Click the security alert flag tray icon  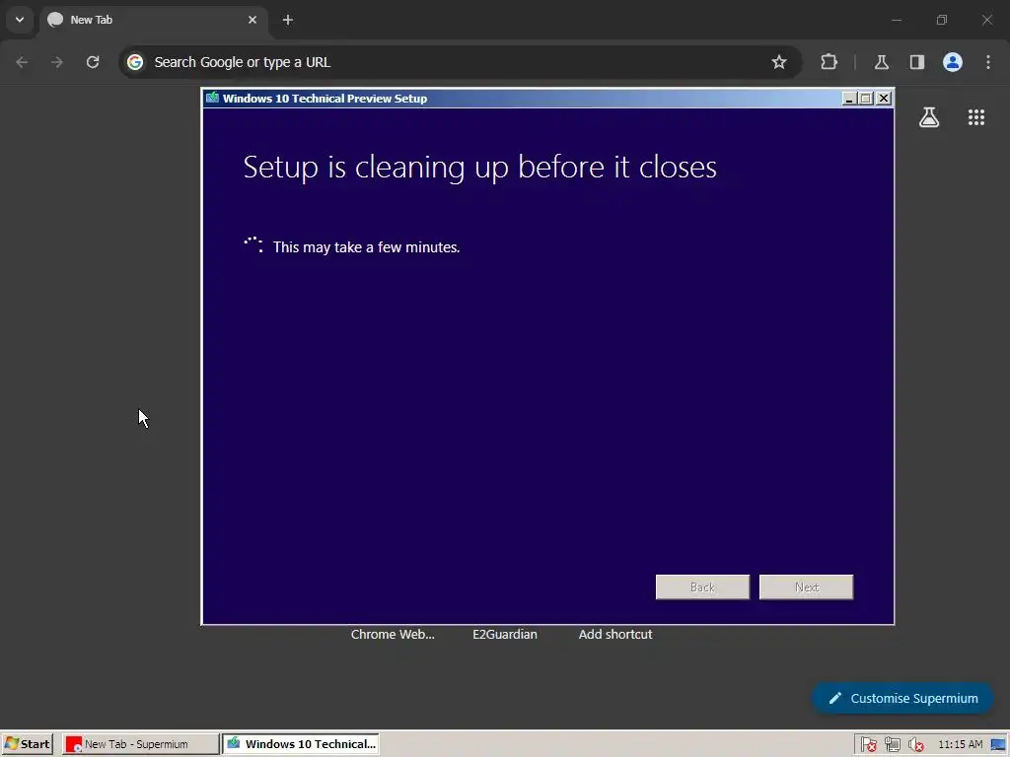pyautogui.click(x=868, y=745)
